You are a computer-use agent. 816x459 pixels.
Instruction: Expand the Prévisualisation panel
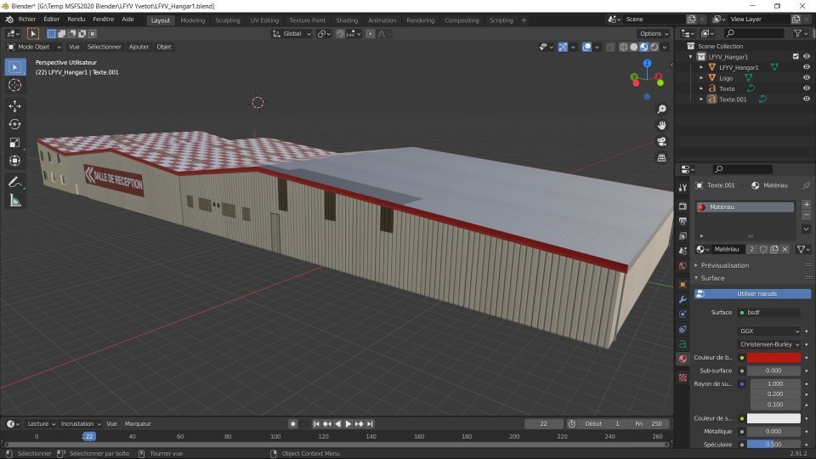(725, 265)
